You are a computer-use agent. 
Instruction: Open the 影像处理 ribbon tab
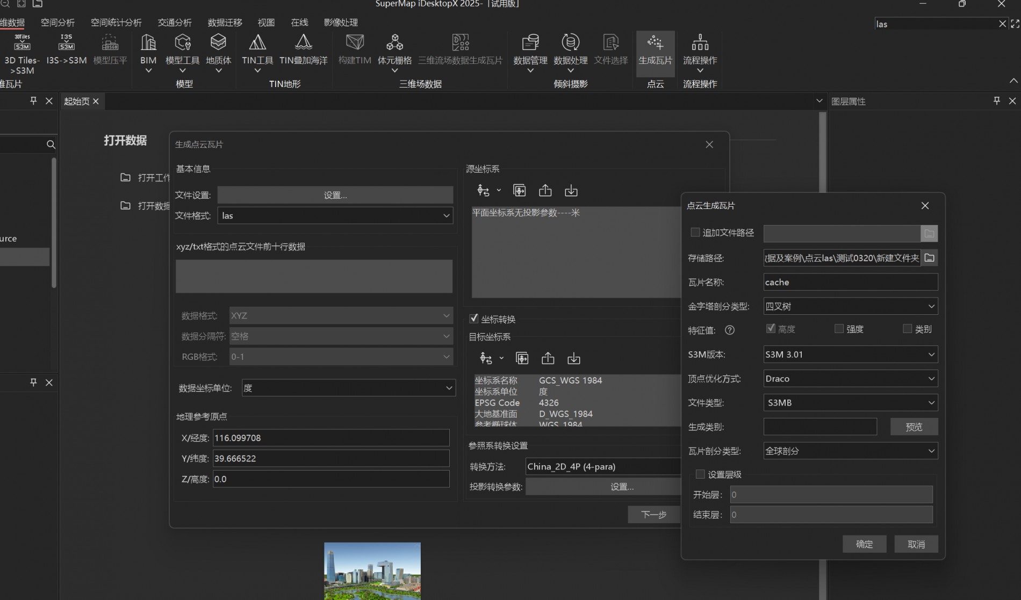pos(341,23)
